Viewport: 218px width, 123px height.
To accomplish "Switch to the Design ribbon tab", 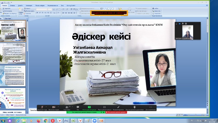I will tap(20, 5).
